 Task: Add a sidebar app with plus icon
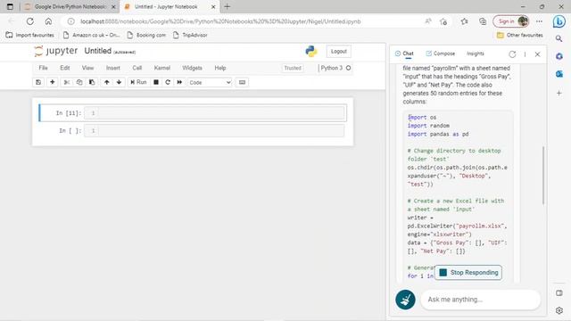[559, 93]
